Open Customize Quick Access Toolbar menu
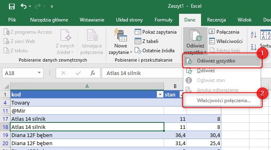 point(52,6)
